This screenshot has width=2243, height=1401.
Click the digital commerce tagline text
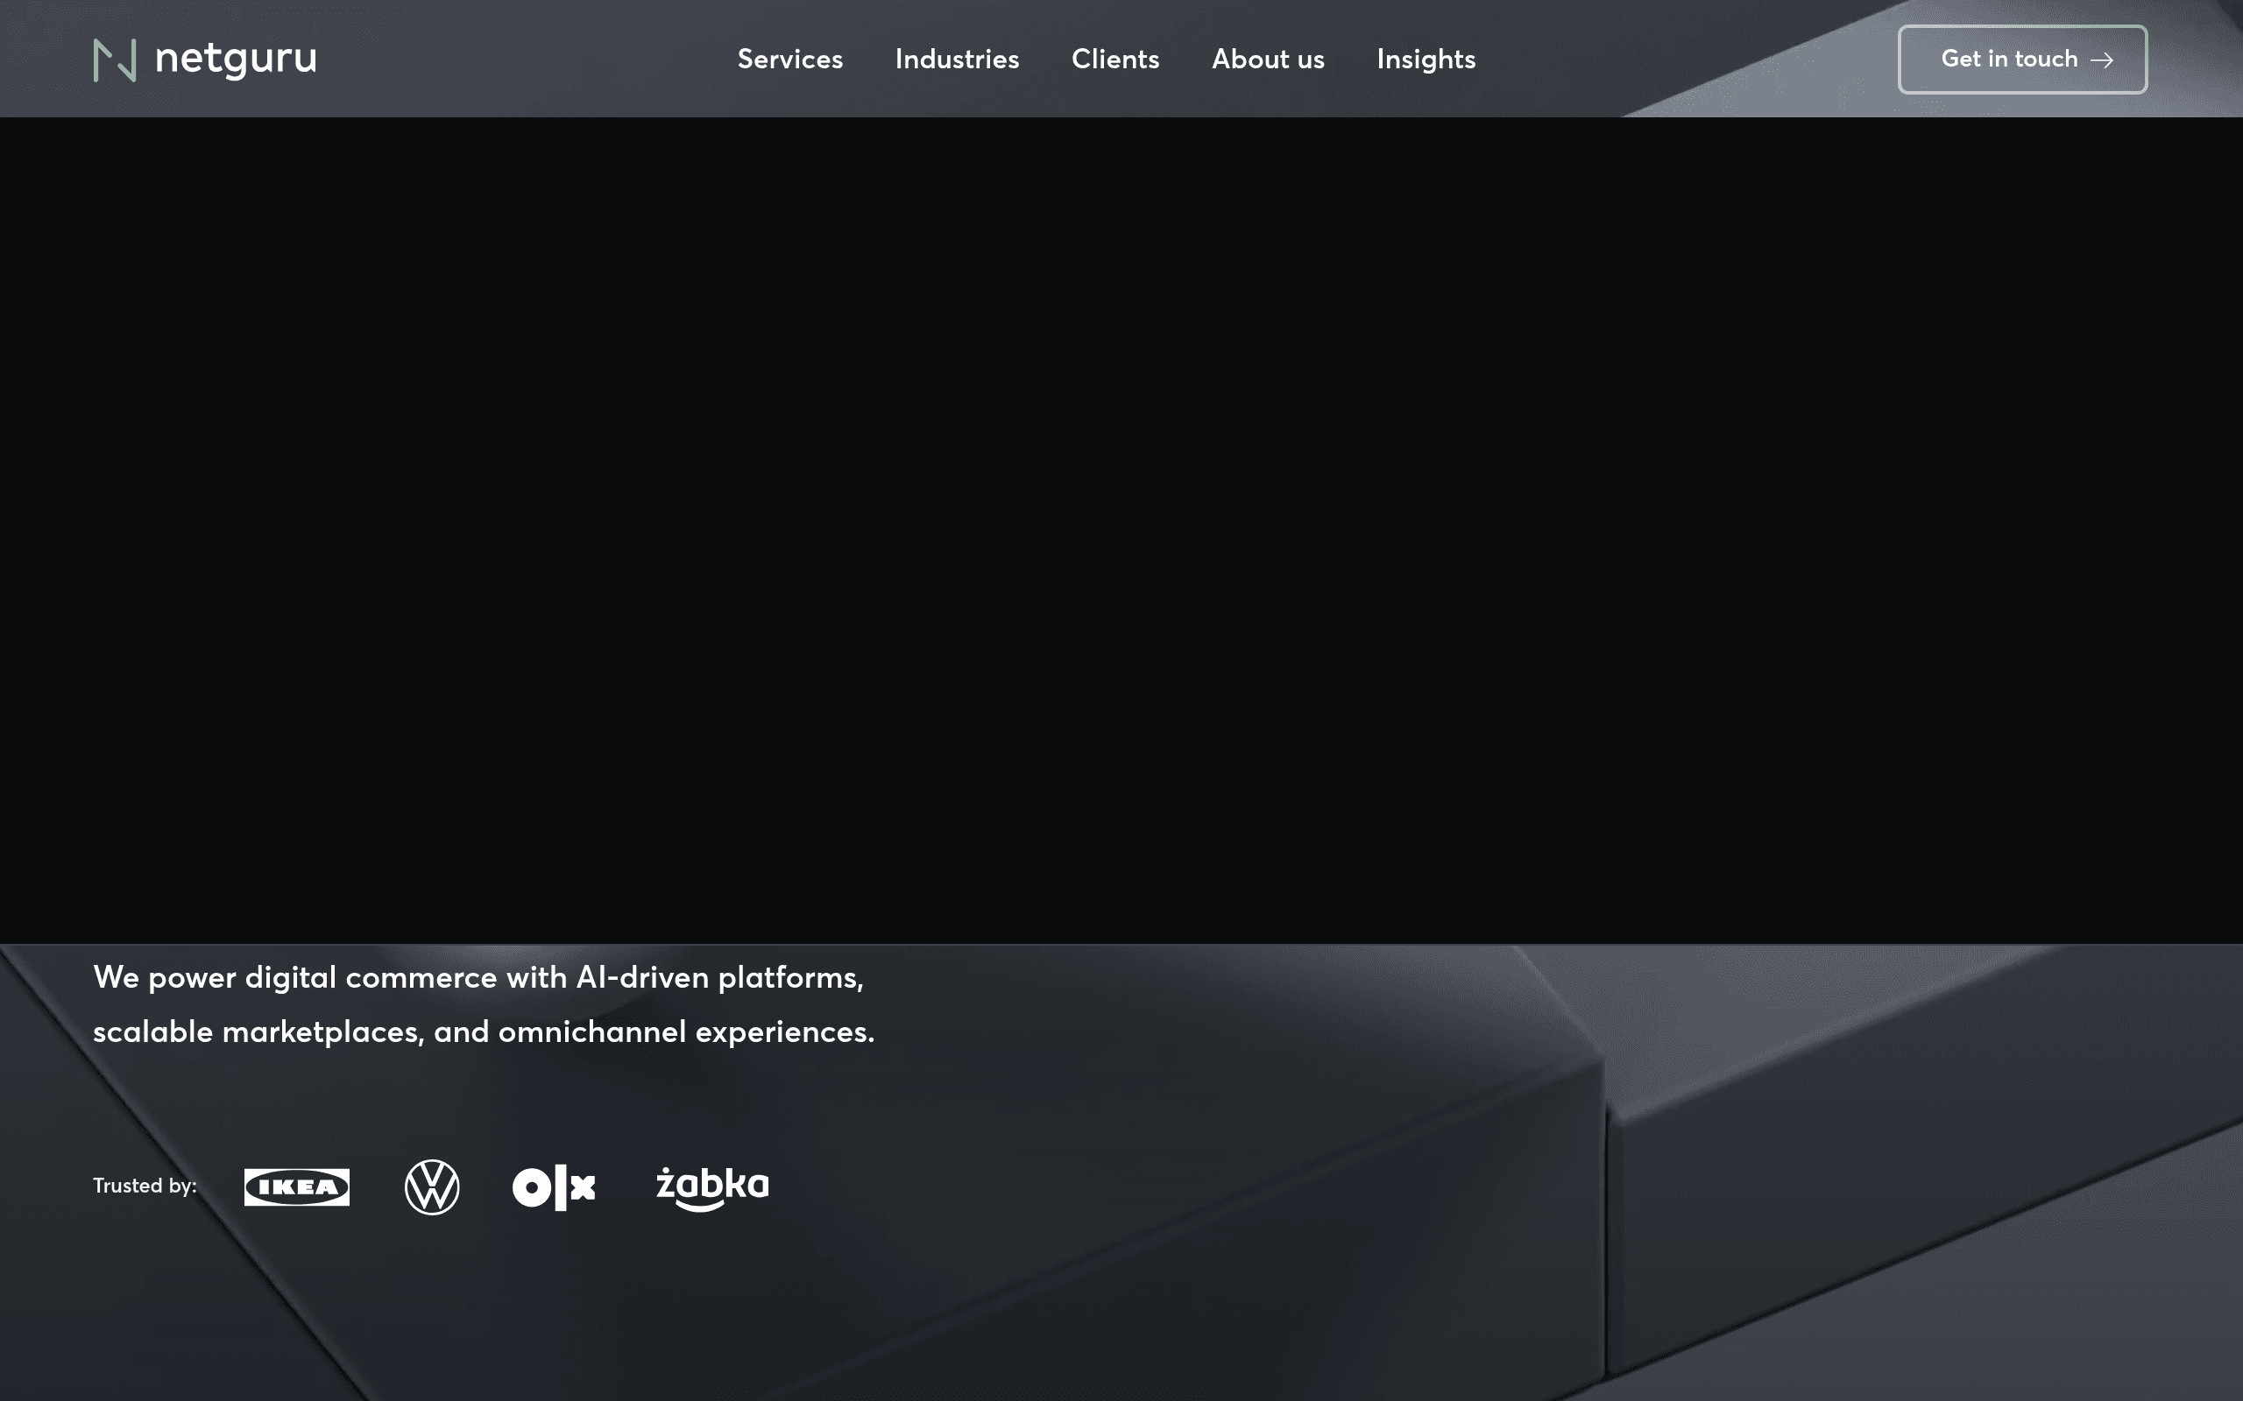478,977
